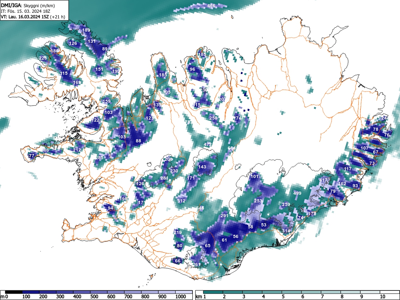Click the map value 314
This screenshot has width=400, height=300.
286,231
